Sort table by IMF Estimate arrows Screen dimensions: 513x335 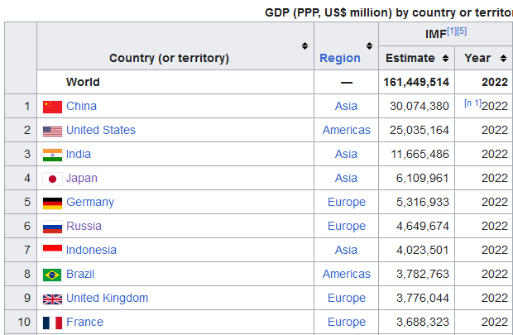pos(445,58)
